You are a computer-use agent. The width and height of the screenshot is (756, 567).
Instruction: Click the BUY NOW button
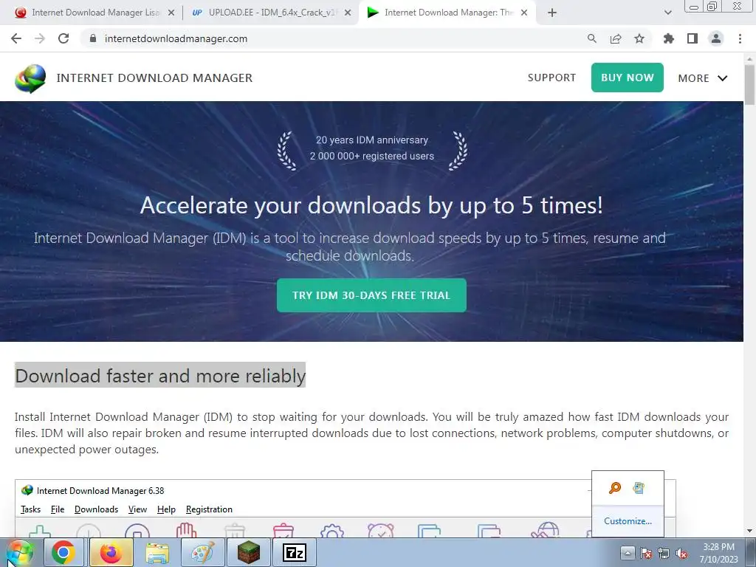[x=628, y=78]
